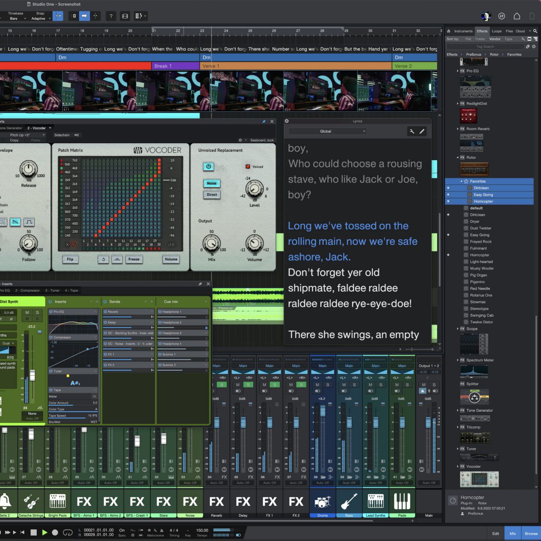Expand the Pro EQ effect in browser
Viewport: 541px width, 541px height.
coord(458,71)
